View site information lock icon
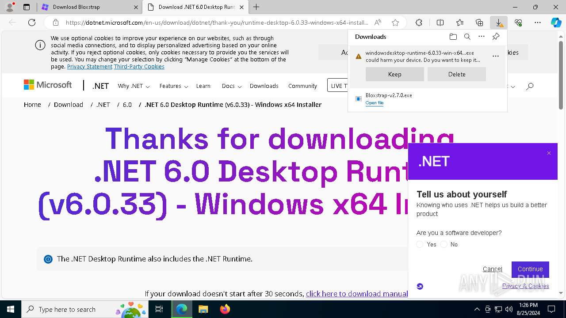Image resolution: width=566 pixels, height=318 pixels. click(56, 23)
